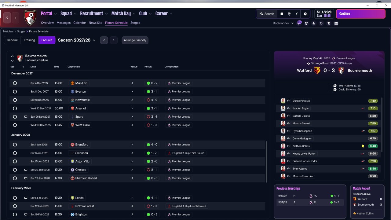The width and height of the screenshot is (391, 220).
Task: Select the Arsenal fixture radio button
Action: (15, 108)
